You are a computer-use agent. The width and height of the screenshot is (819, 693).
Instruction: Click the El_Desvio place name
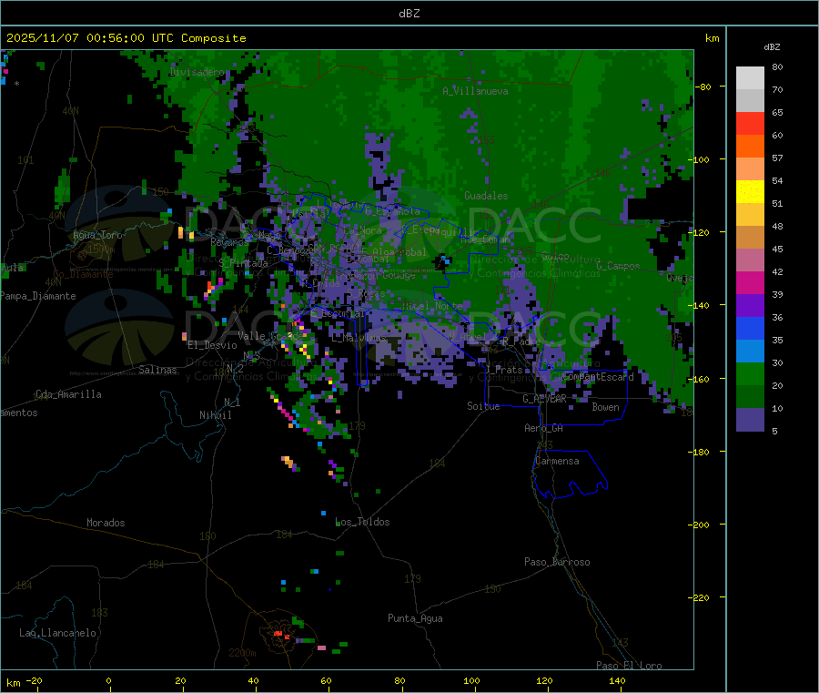tap(212, 345)
